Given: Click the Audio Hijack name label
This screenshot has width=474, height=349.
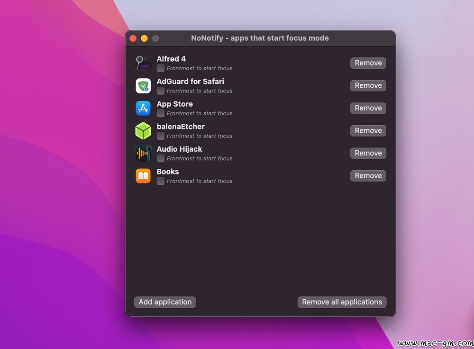Looking at the screenshot, I should 179,149.
